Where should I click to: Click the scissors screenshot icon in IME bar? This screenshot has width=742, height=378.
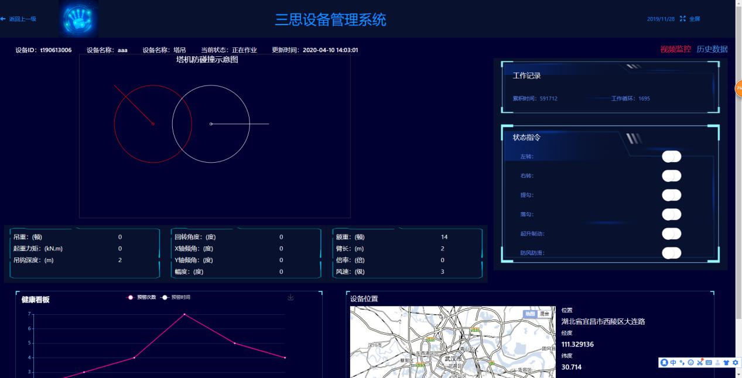[700, 363]
